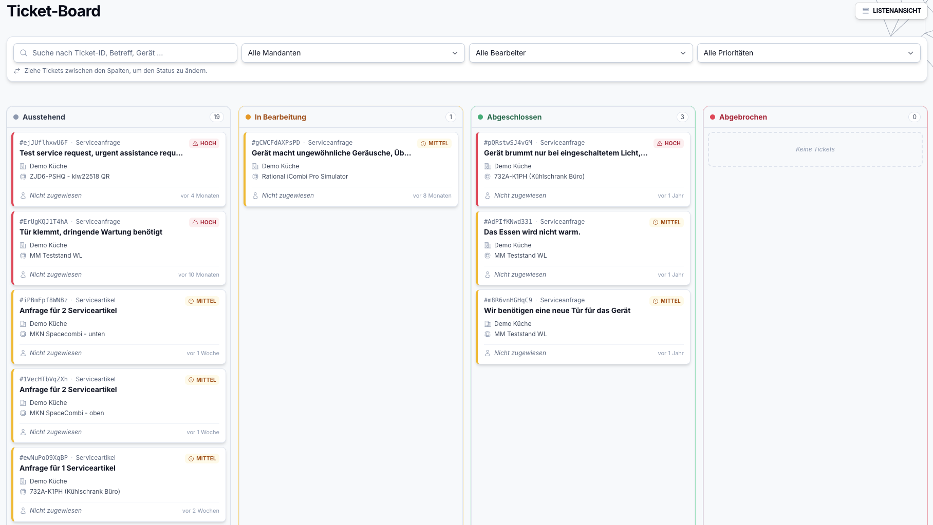Screen dimensions: 933x525
Task: Click ticket ID #gCWCFdAXPsPD
Action: 276,143
